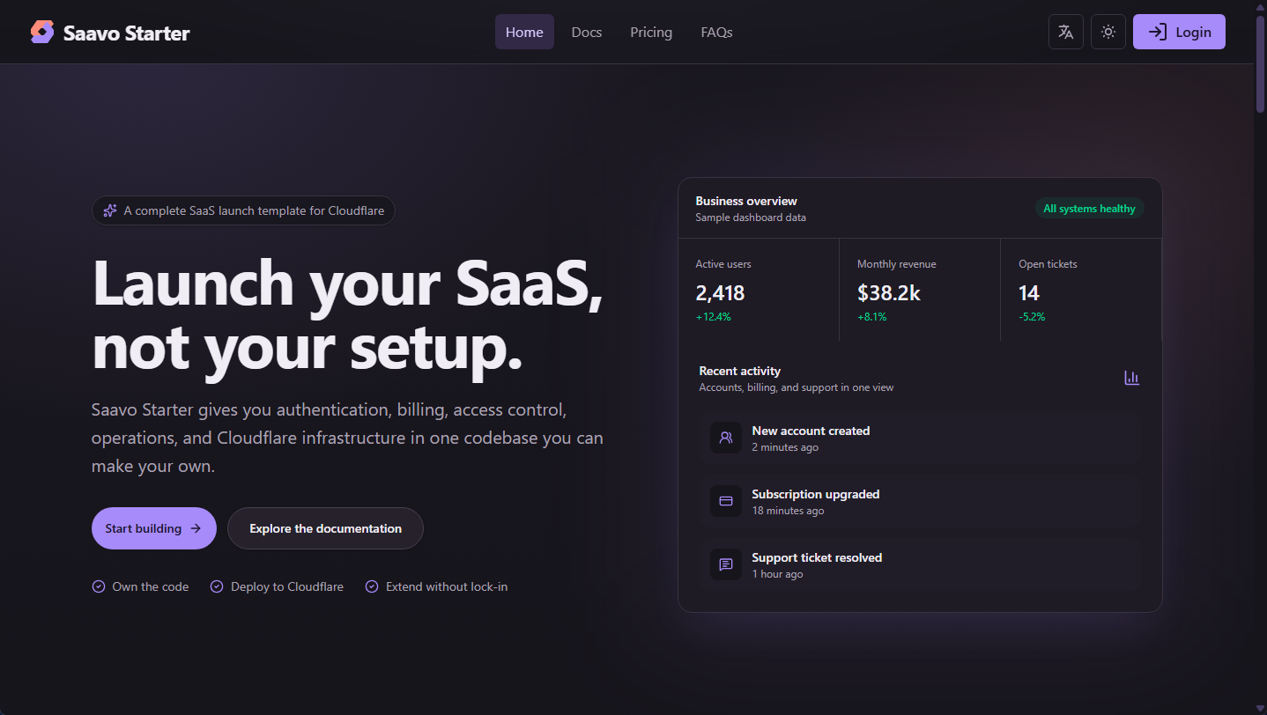Click the message icon for Support ticket resolved

point(726,564)
